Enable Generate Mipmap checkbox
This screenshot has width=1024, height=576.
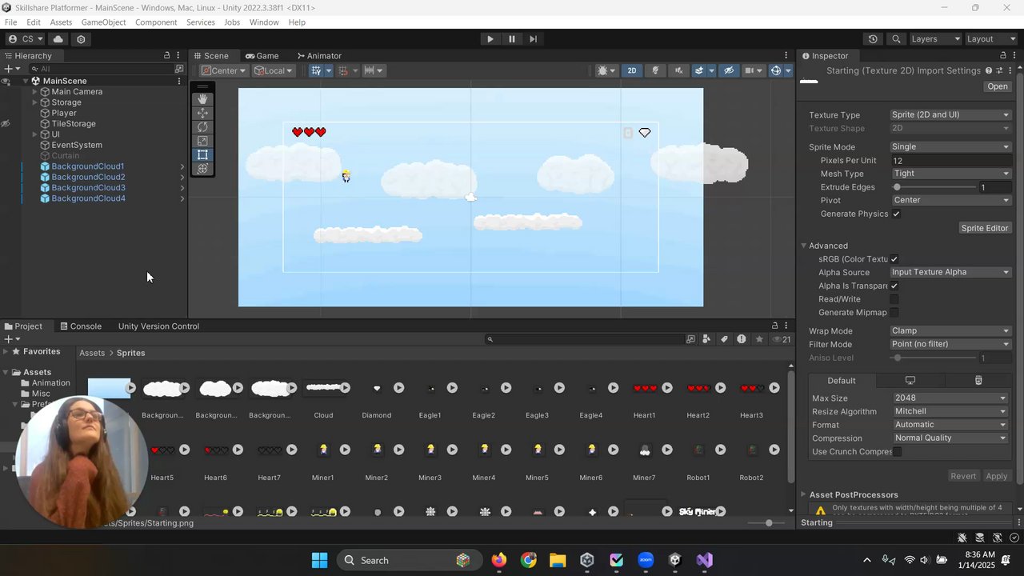click(x=894, y=313)
